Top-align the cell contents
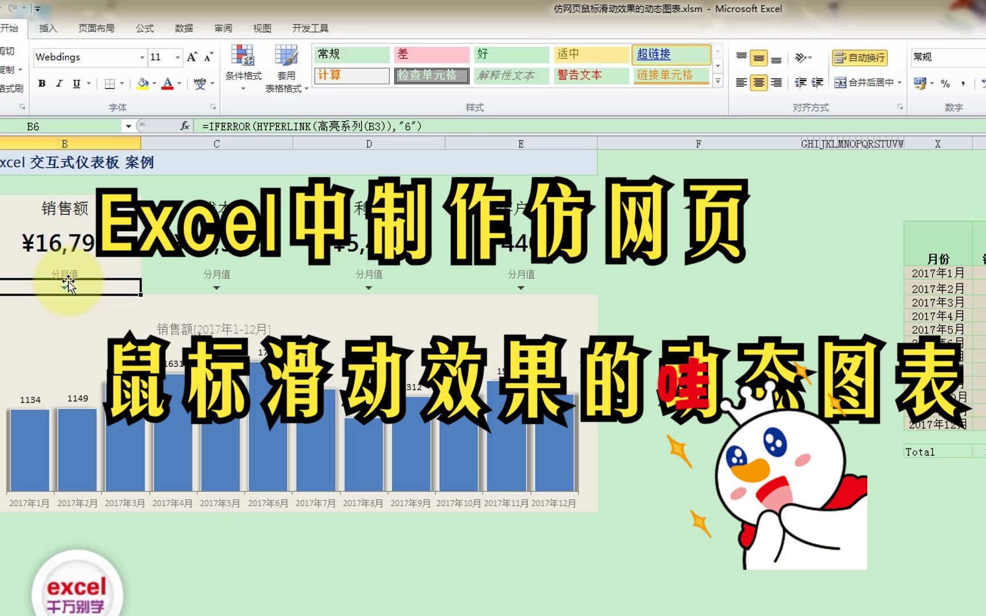 tap(741, 57)
